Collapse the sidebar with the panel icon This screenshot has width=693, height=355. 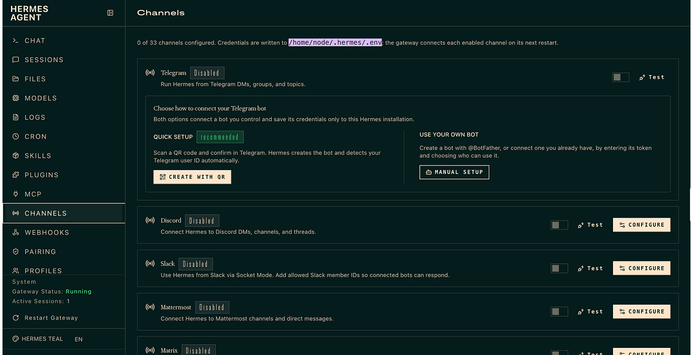[110, 13]
